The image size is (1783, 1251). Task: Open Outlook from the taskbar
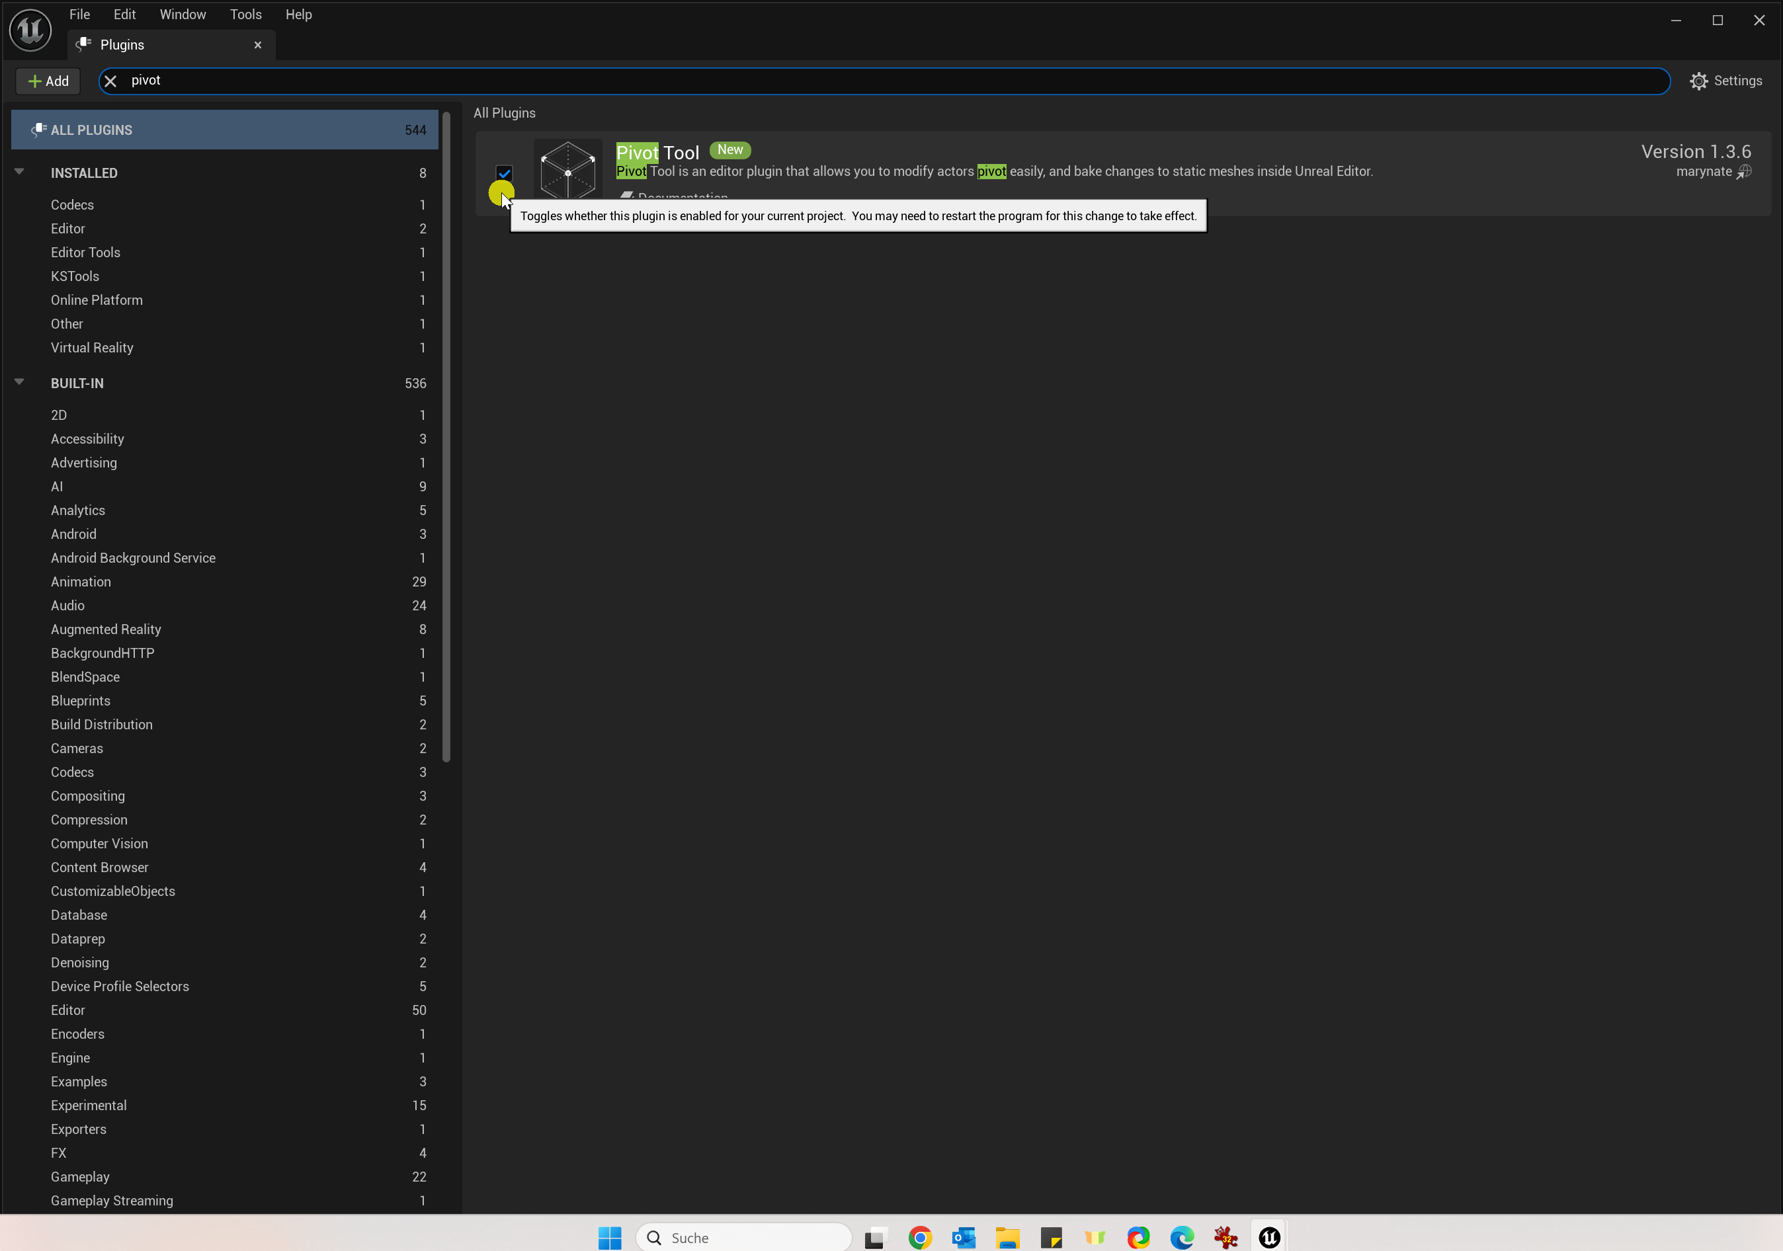[963, 1237]
